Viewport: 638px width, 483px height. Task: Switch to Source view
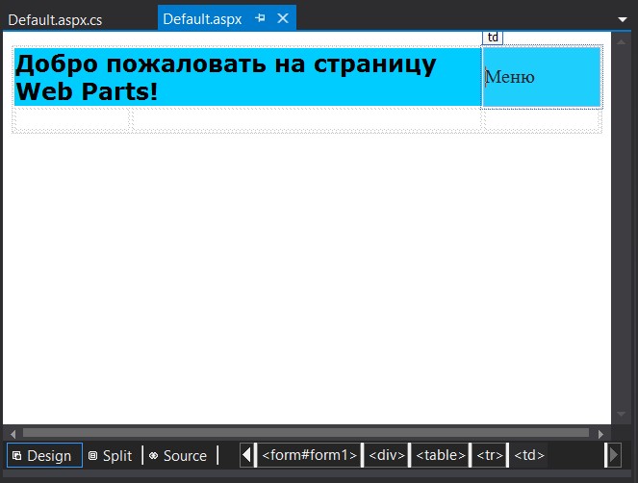[178, 455]
